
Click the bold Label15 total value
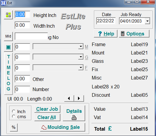139,129
